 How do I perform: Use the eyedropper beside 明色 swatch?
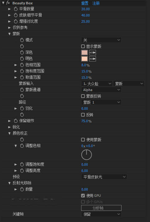click(x=93, y=59)
